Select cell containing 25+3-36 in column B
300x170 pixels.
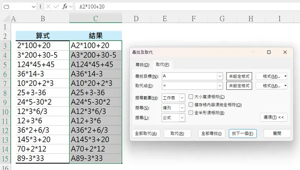point(43,93)
